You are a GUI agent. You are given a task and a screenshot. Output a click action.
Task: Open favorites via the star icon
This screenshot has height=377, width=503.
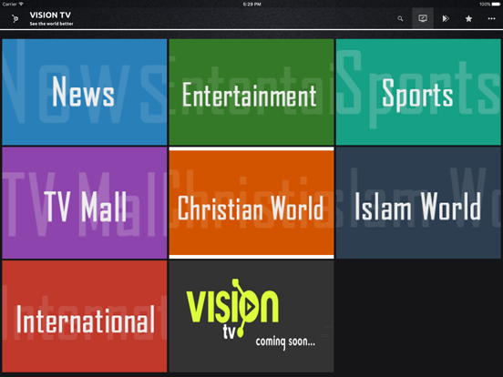[468, 18]
